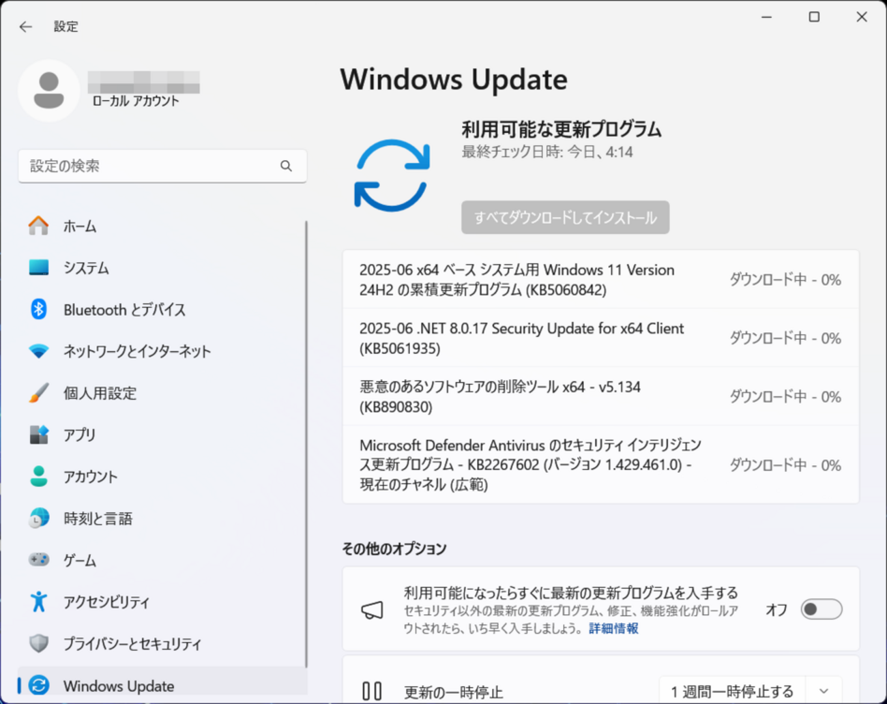The height and width of the screenshot is (704, 887).
Task: Click the megaphone icon for latest updates
Action: point(373,610)
